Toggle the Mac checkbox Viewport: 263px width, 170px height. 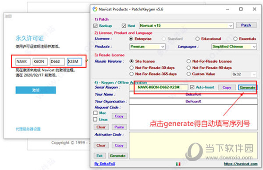click(x=95, y=113)
